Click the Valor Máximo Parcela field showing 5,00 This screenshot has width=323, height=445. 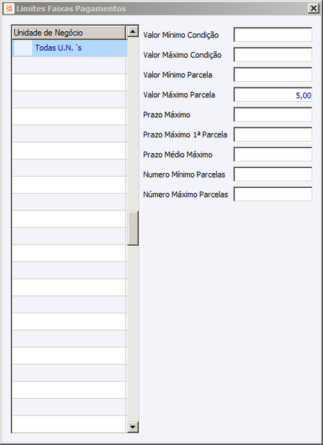coord(273,95)
